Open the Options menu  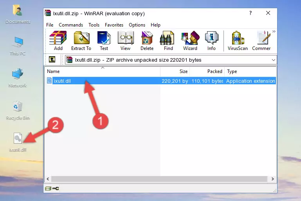coord(137,25)
